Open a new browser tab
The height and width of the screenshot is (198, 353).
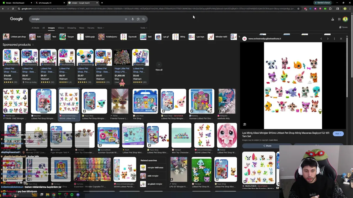(x=102, y=3)
